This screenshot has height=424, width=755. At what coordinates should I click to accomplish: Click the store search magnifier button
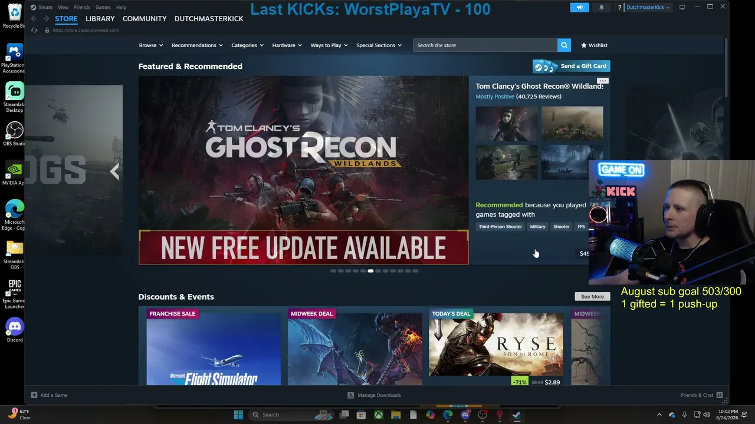[x=564, y=45]
